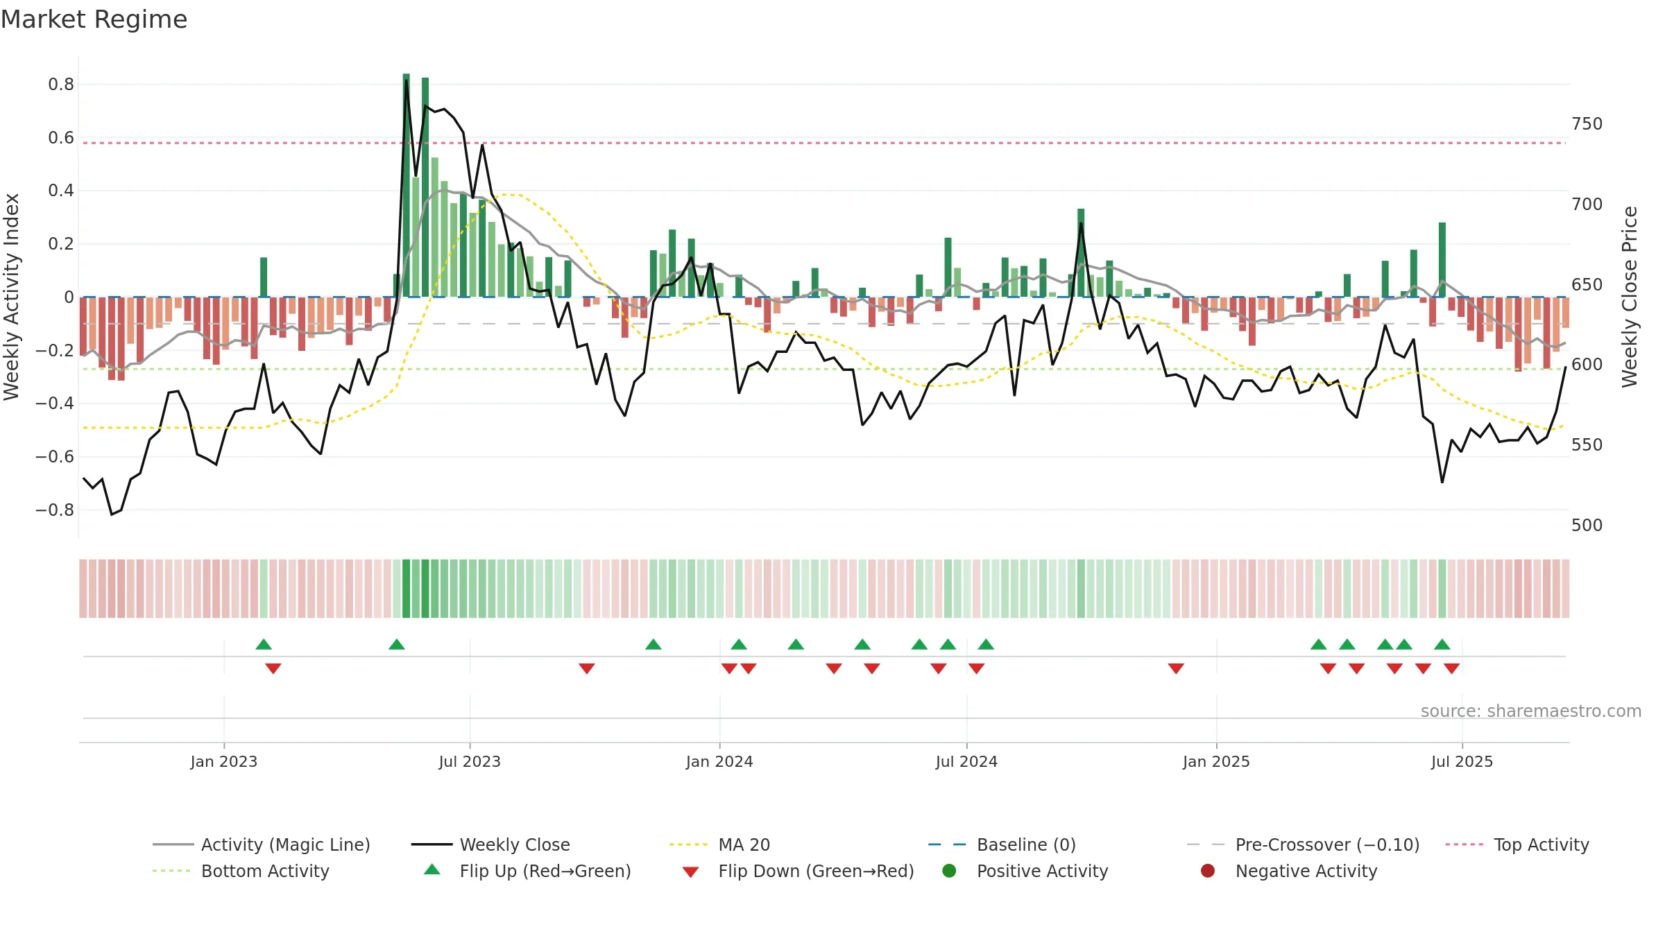The width and height of the screenshot is (1665, 936).
Task: Click the −0.4 activity axis label
Action: [x=55, y=404]
